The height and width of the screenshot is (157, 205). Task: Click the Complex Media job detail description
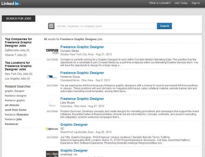coord(129,62)
